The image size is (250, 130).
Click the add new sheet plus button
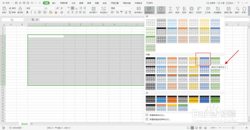pos(32,124)
